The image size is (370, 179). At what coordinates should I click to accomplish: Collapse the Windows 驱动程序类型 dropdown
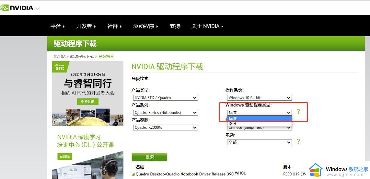260,113
